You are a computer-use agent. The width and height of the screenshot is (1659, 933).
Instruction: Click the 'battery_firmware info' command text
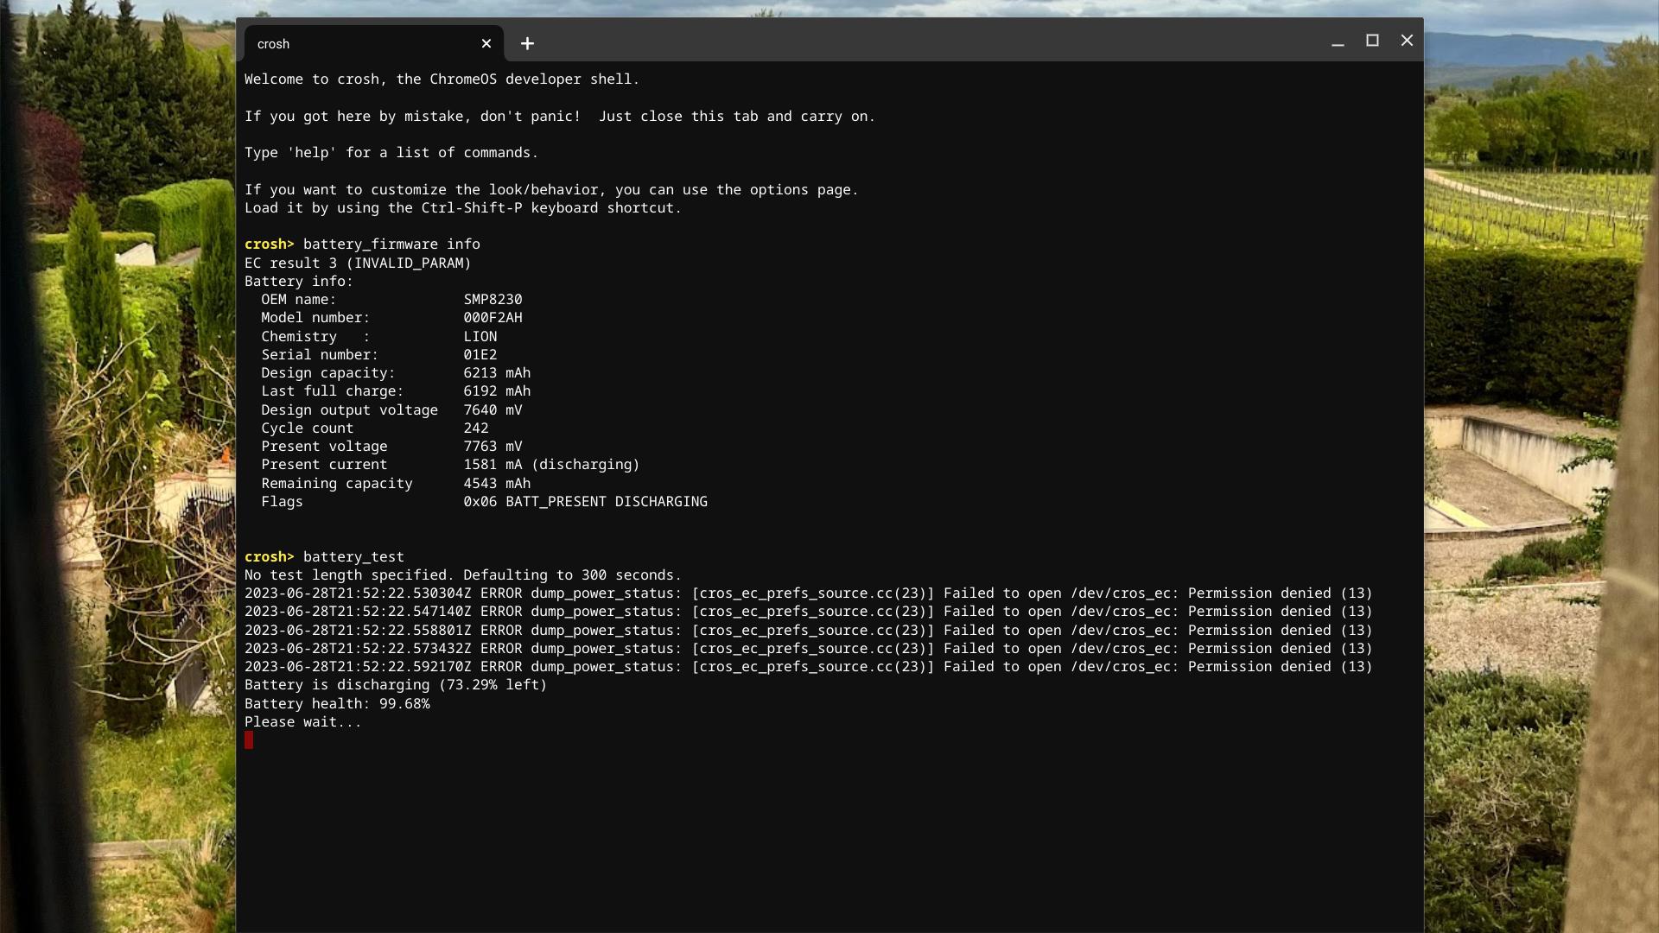pyautogui.click(x=391, y=244)
